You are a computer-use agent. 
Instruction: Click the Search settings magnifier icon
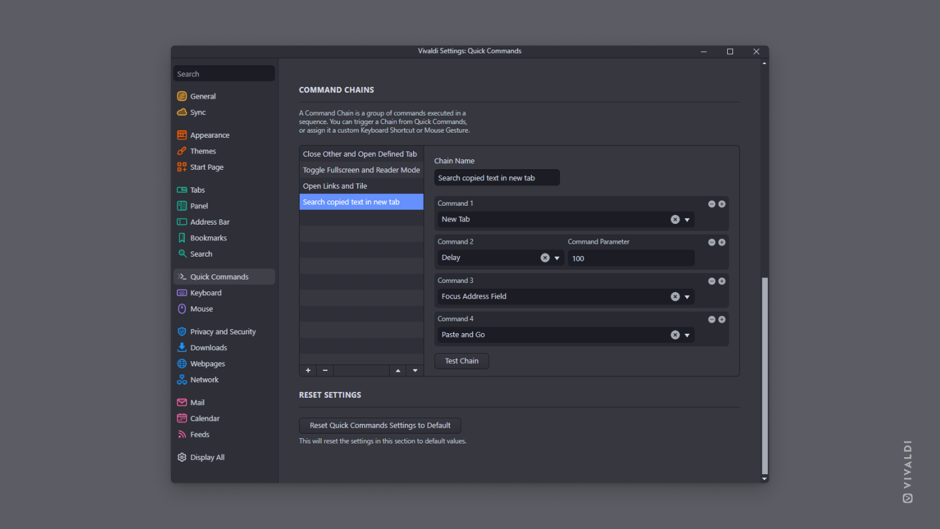tap(182, 254)
